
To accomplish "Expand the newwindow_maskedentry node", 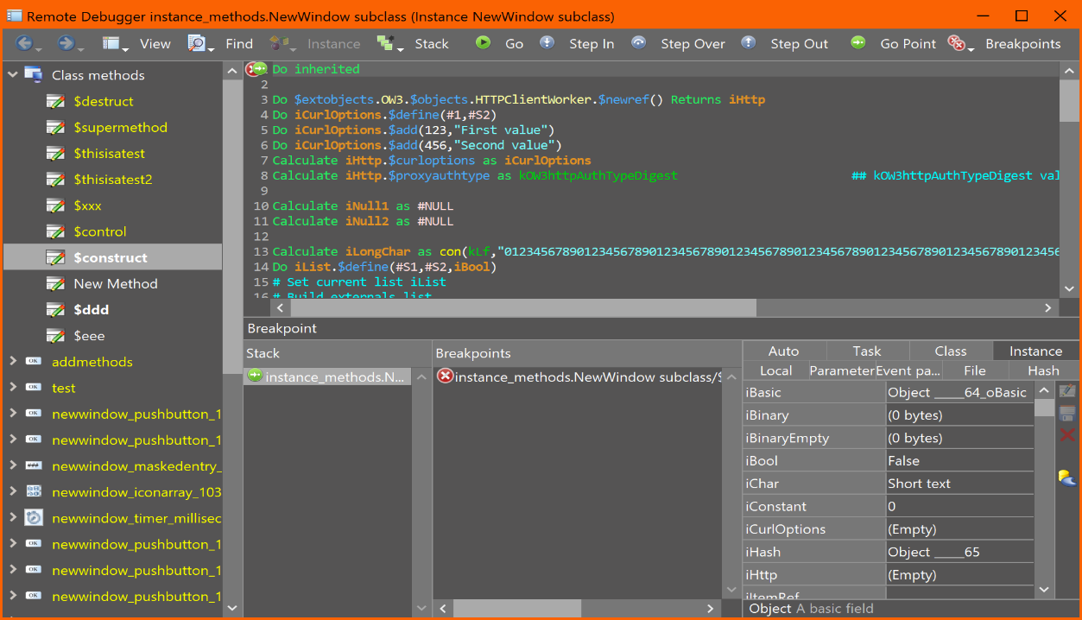I will 13,466.
